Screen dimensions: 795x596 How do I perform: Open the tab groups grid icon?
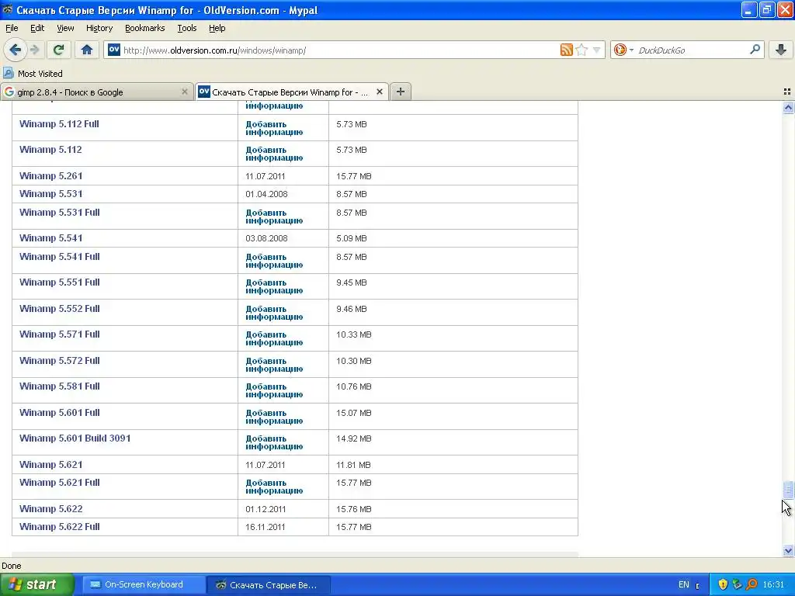tap(787, 92)
